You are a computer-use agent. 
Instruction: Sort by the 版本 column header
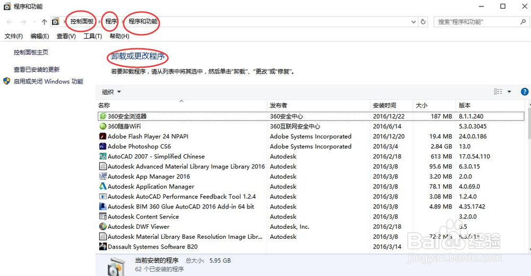[x=490, y=105]
